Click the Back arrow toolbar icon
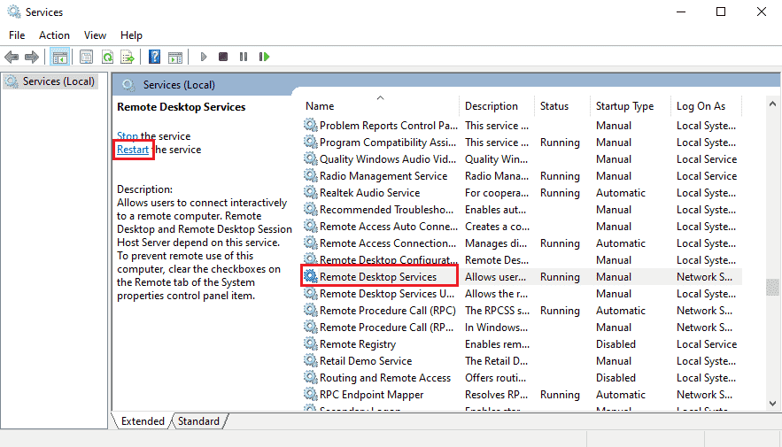 coord(12,58)
